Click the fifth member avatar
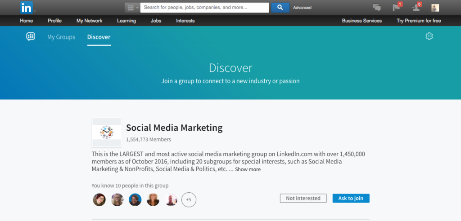This screenshot has width=461, height=221. [171, 200]
